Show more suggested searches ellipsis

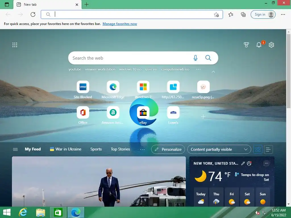point(198,69)
